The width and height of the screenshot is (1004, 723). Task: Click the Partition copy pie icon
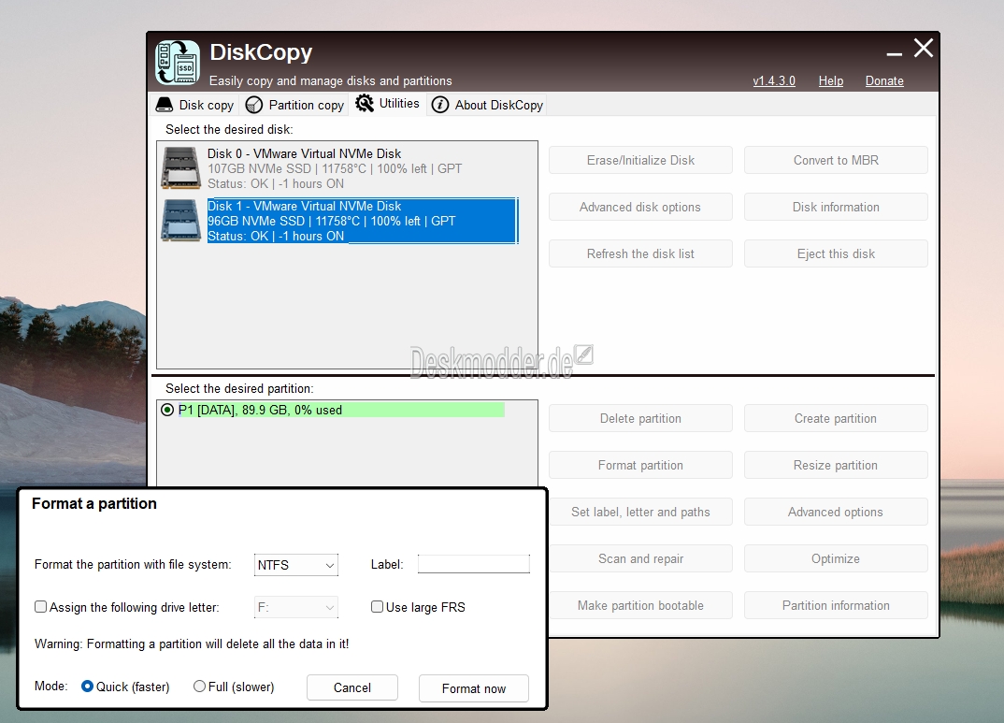click(x=254, y=105)
